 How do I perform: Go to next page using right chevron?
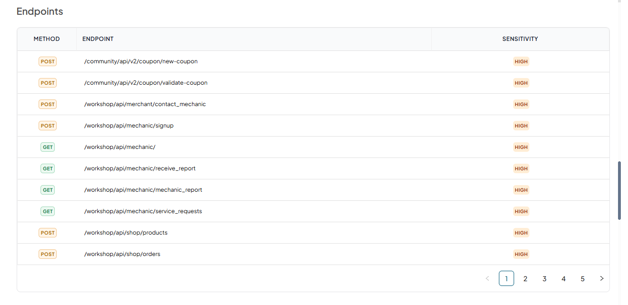pyautogui.click(x=601, y=278)
